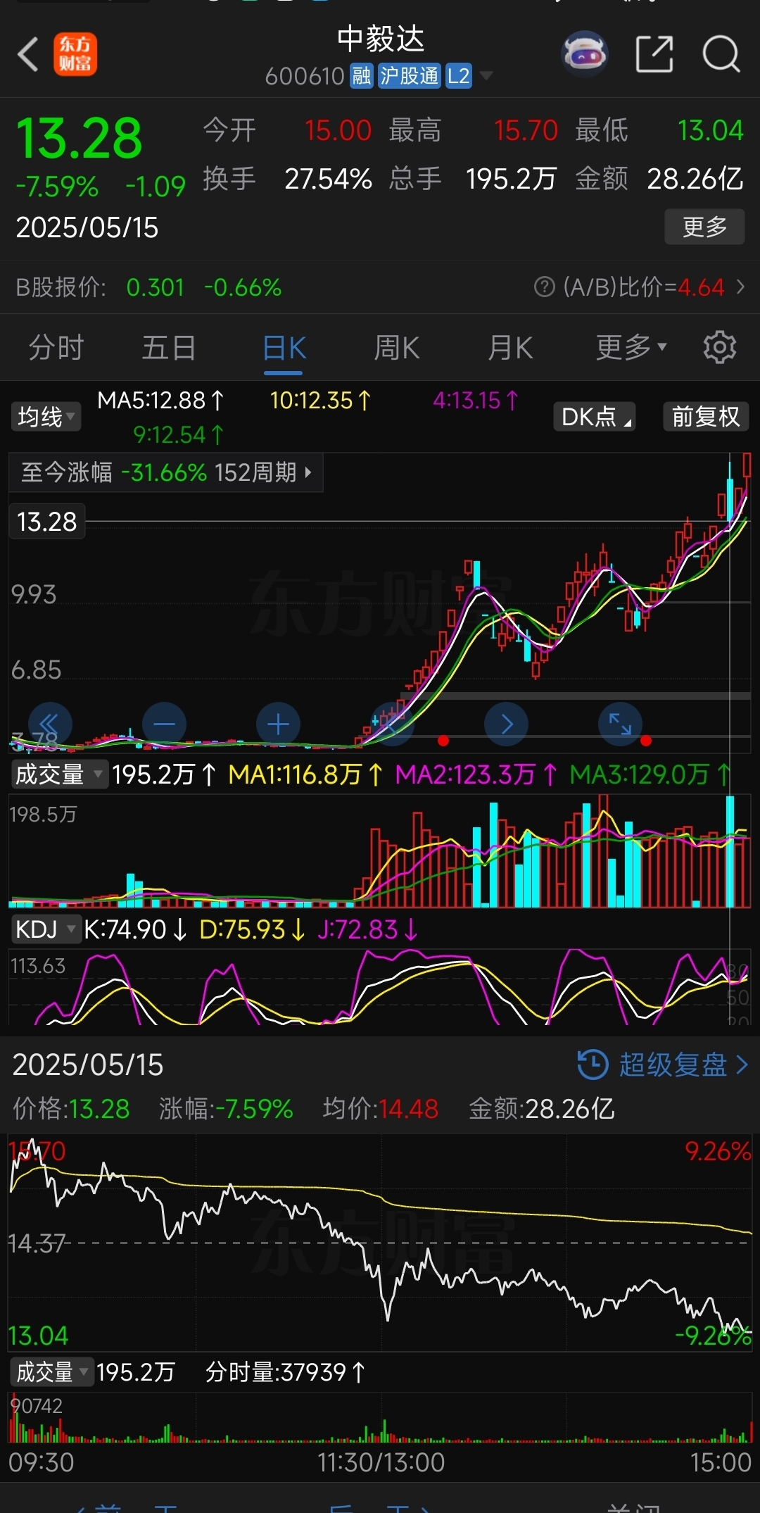Open intraday 成交量 dropdown
760x1513 pixels.
point(52,1372)
